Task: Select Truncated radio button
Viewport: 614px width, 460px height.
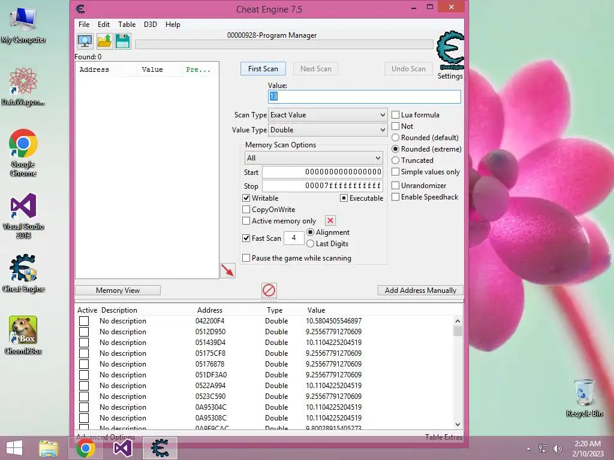Action: 396,160
